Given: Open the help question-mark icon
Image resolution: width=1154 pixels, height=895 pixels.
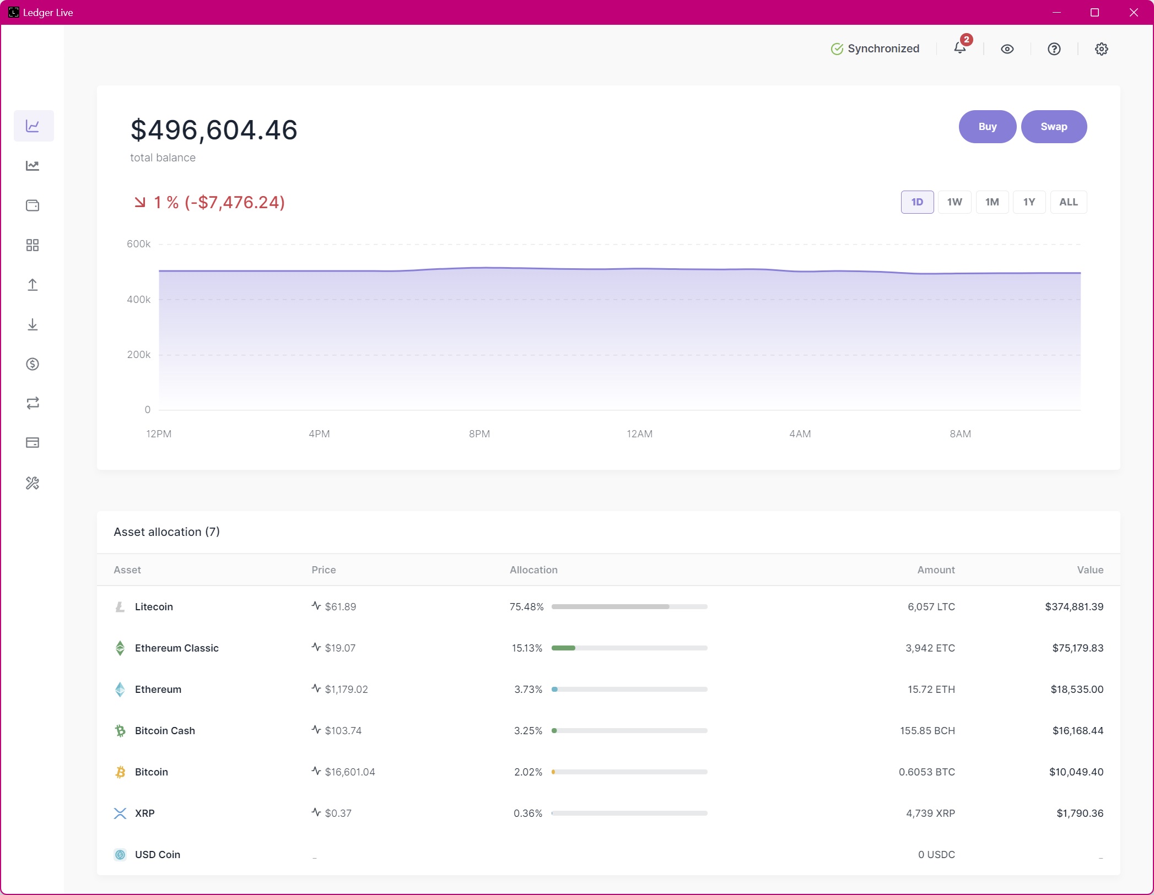Looking at the screenshot, I should point(1054,49).
